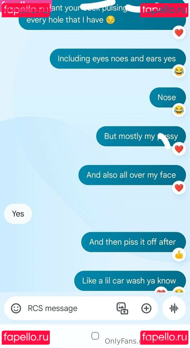
Task: Select the received 'Yes' message bubble
Action: [18, 214]
